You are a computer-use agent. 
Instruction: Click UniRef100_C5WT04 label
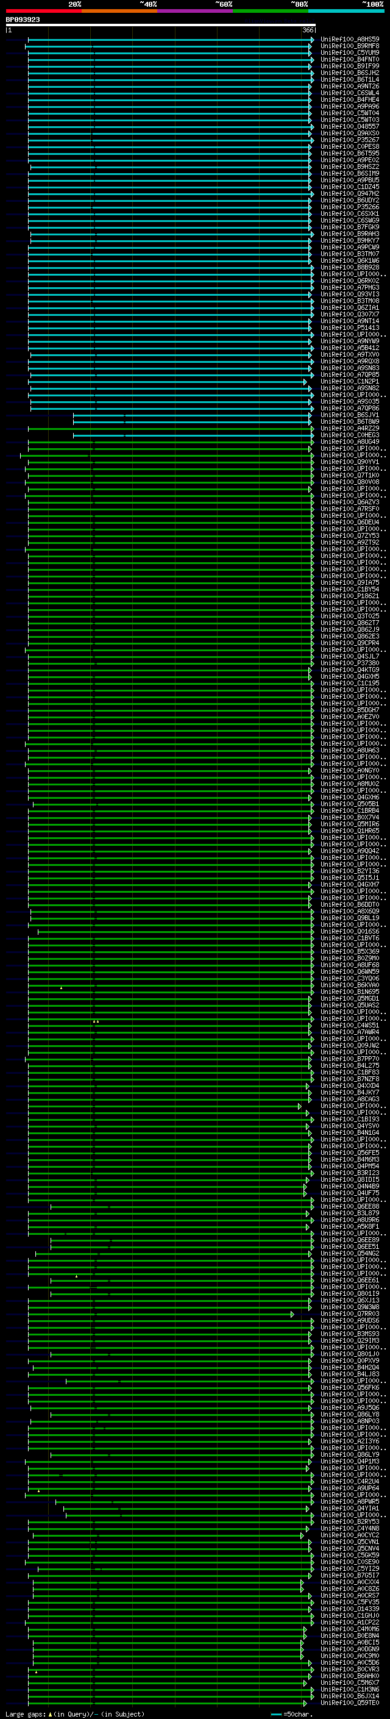tap(350, 113)
